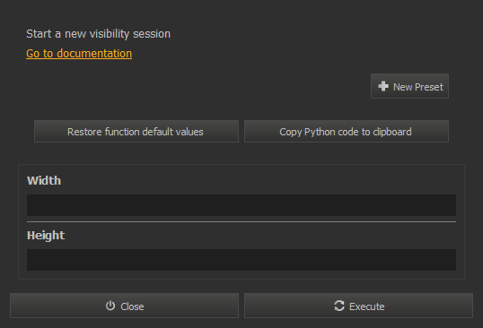Click the divider line between Width and Height

[x=241, y=221]
